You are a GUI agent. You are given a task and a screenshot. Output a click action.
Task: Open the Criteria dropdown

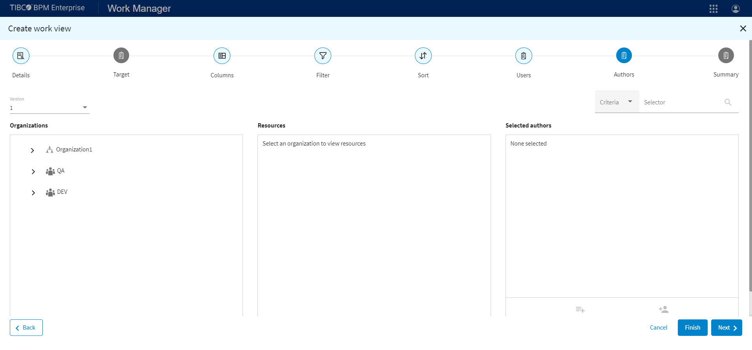(617, 102)
